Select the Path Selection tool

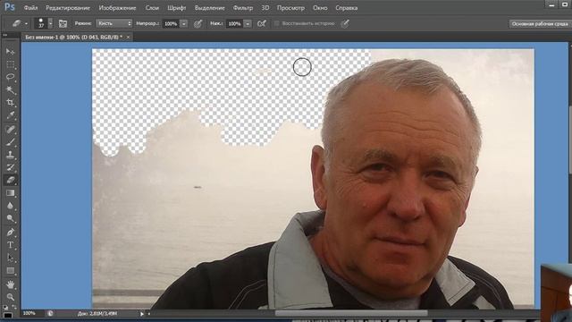pyautogui.click(x=10, y=258)
